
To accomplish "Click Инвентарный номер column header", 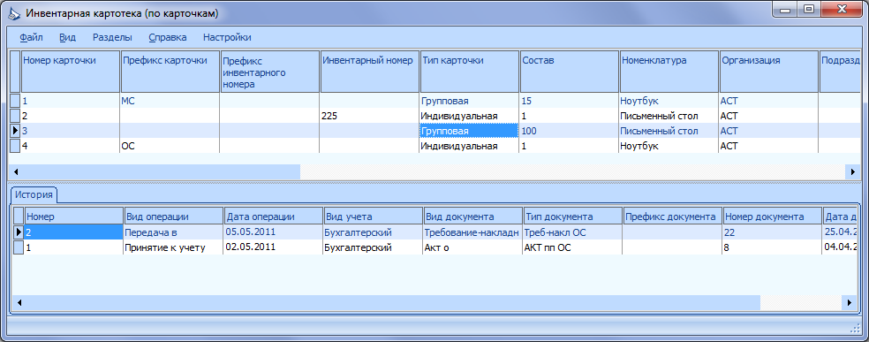I will [x=370, y=72].
